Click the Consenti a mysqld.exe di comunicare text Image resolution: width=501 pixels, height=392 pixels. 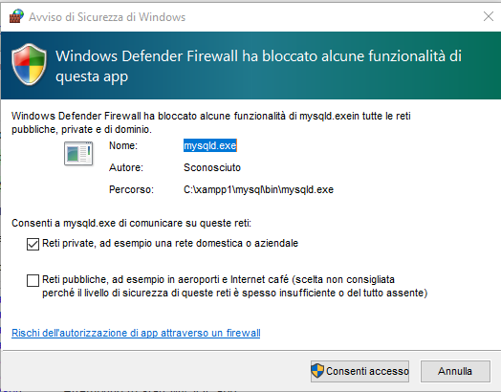[131, 223]
